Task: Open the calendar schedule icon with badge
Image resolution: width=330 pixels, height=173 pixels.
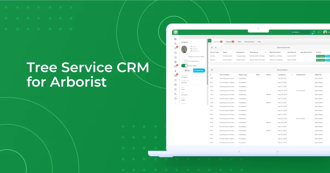Action: tap(175, 66)
